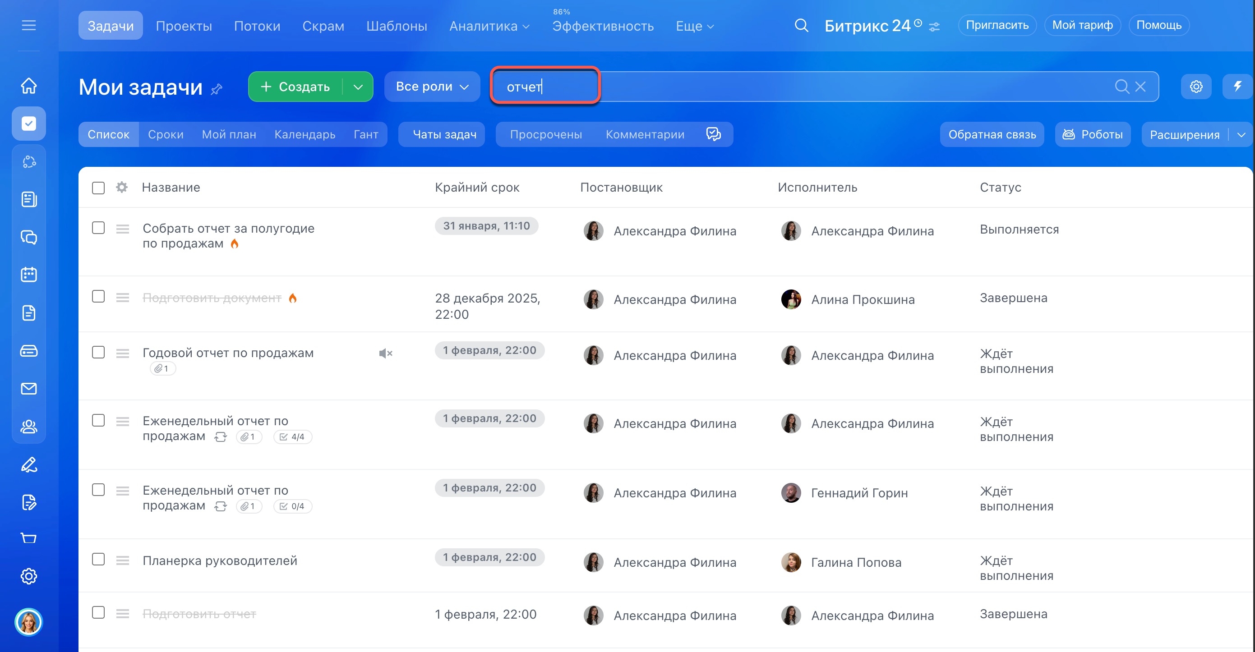Open the Проекты top menu tab

click(x=184, y=26)
